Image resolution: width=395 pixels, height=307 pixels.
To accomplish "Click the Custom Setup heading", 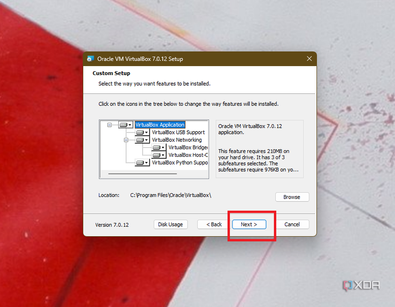I will [112, 73].
